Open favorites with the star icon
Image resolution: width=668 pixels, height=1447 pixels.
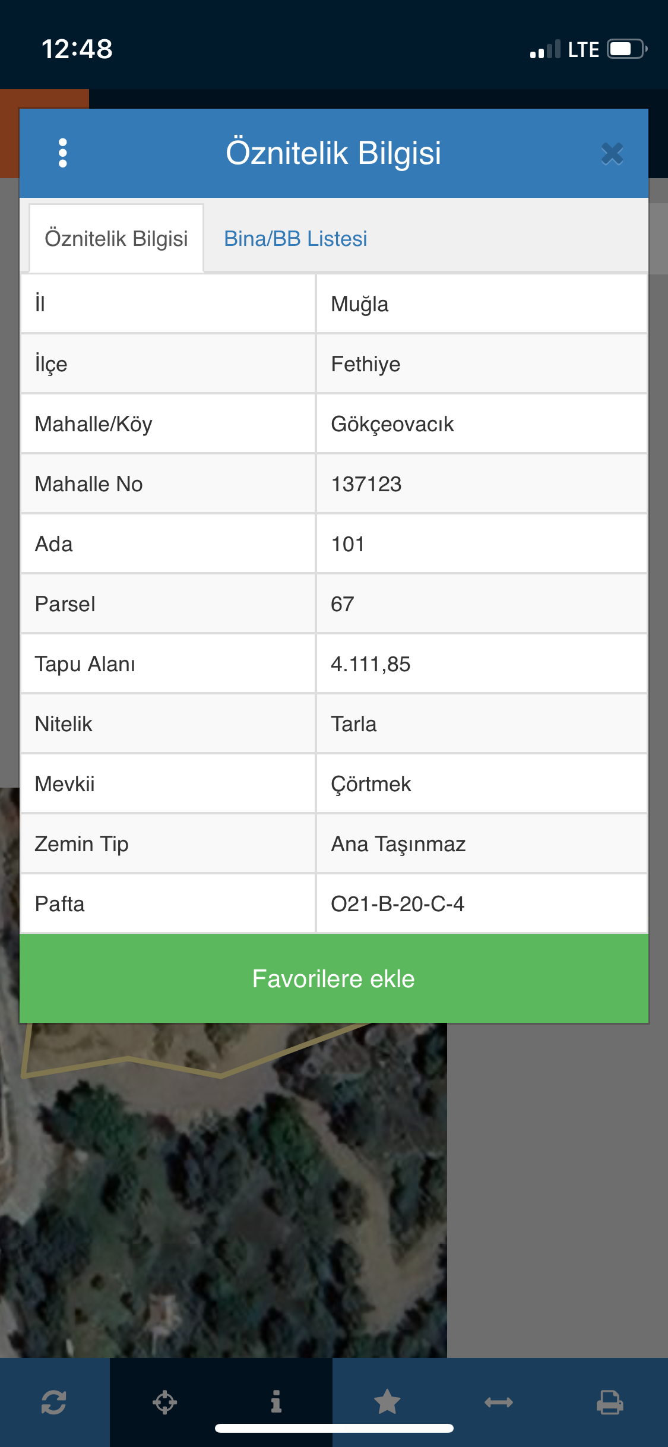387,1402
